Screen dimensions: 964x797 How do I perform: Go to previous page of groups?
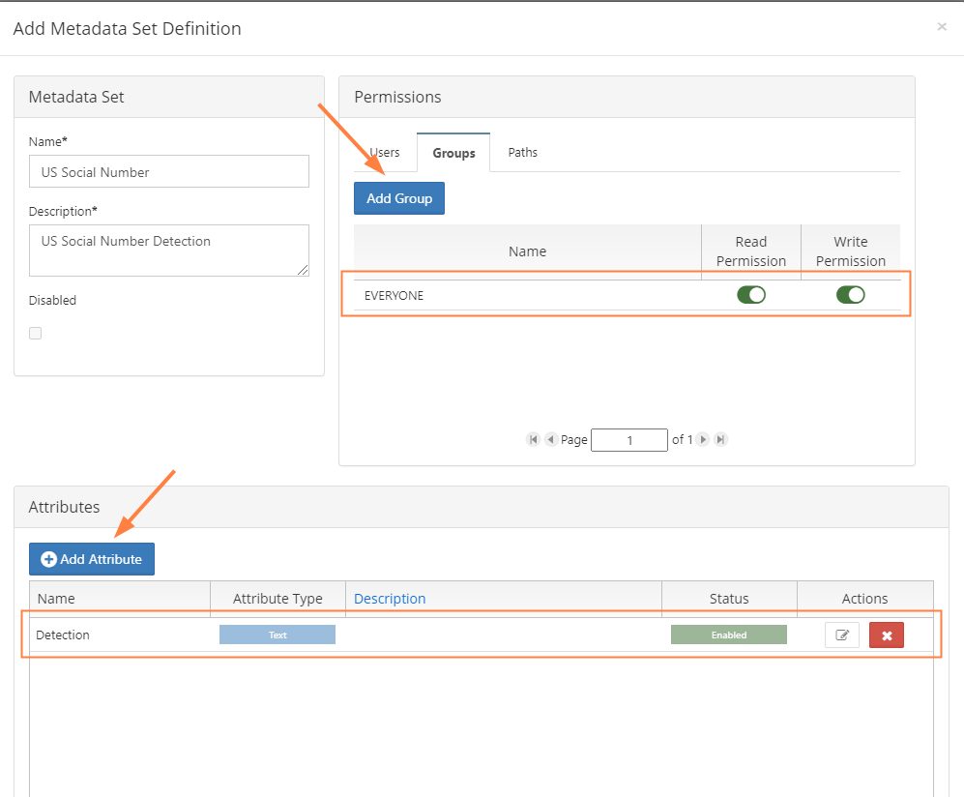pos(550,439)
